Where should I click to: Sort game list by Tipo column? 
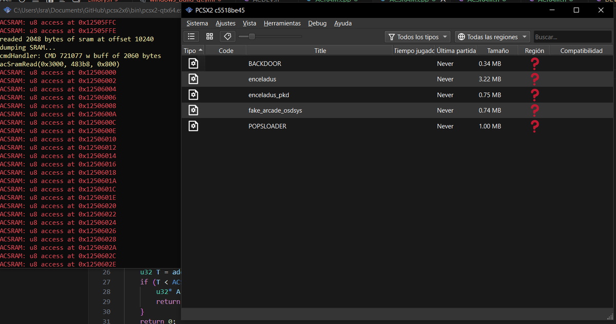194,51
